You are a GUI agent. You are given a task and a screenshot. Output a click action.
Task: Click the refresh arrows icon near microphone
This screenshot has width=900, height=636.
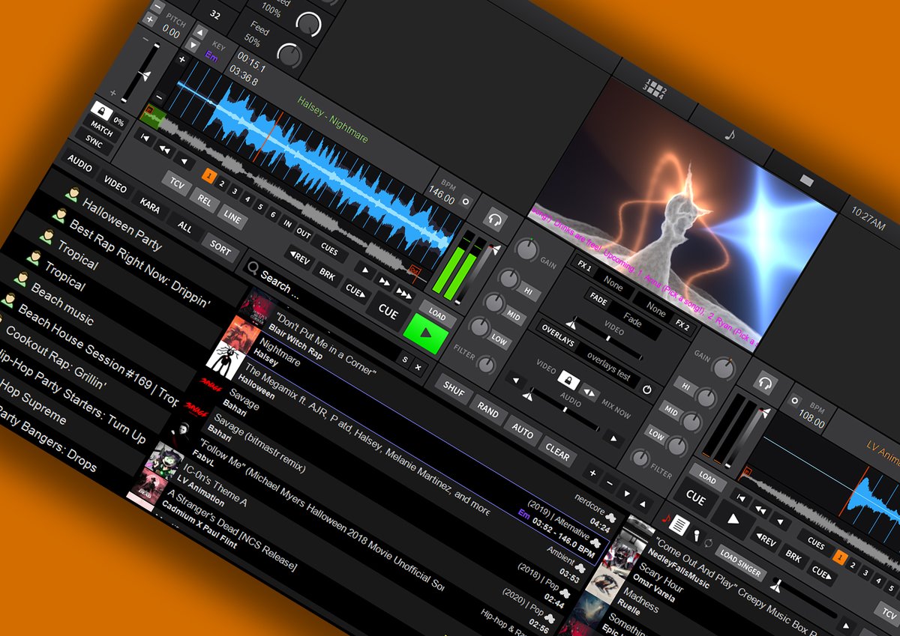pyautogui.click(x=709, y=542)
